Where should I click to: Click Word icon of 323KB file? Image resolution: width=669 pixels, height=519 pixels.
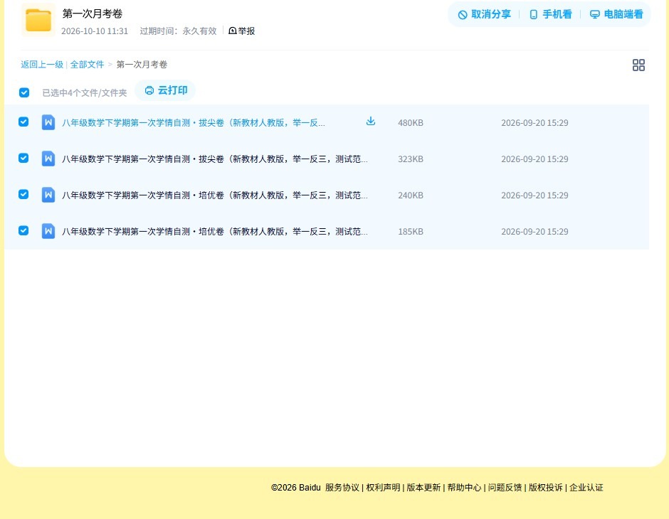[x=48, y=159]
